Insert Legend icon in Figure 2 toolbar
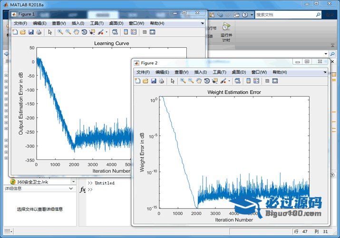Image resolution: width=340 pixels, height=238 pixels. (x=256, y=81)
